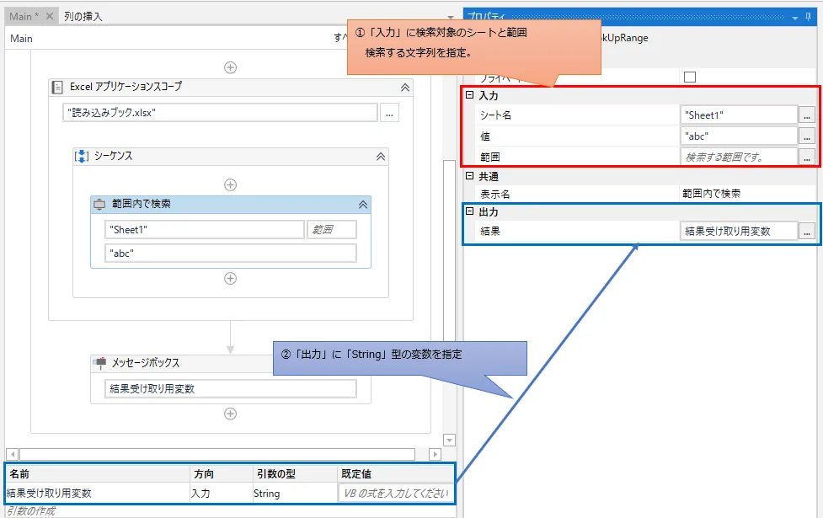Switch to the 列の挿入 tab

pyautogui.click(x=82, y=14)
